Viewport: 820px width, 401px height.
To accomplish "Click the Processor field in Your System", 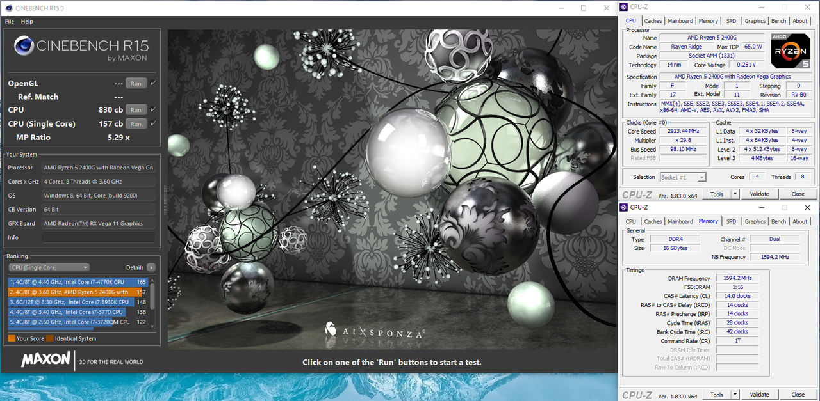I will point(98,168).
